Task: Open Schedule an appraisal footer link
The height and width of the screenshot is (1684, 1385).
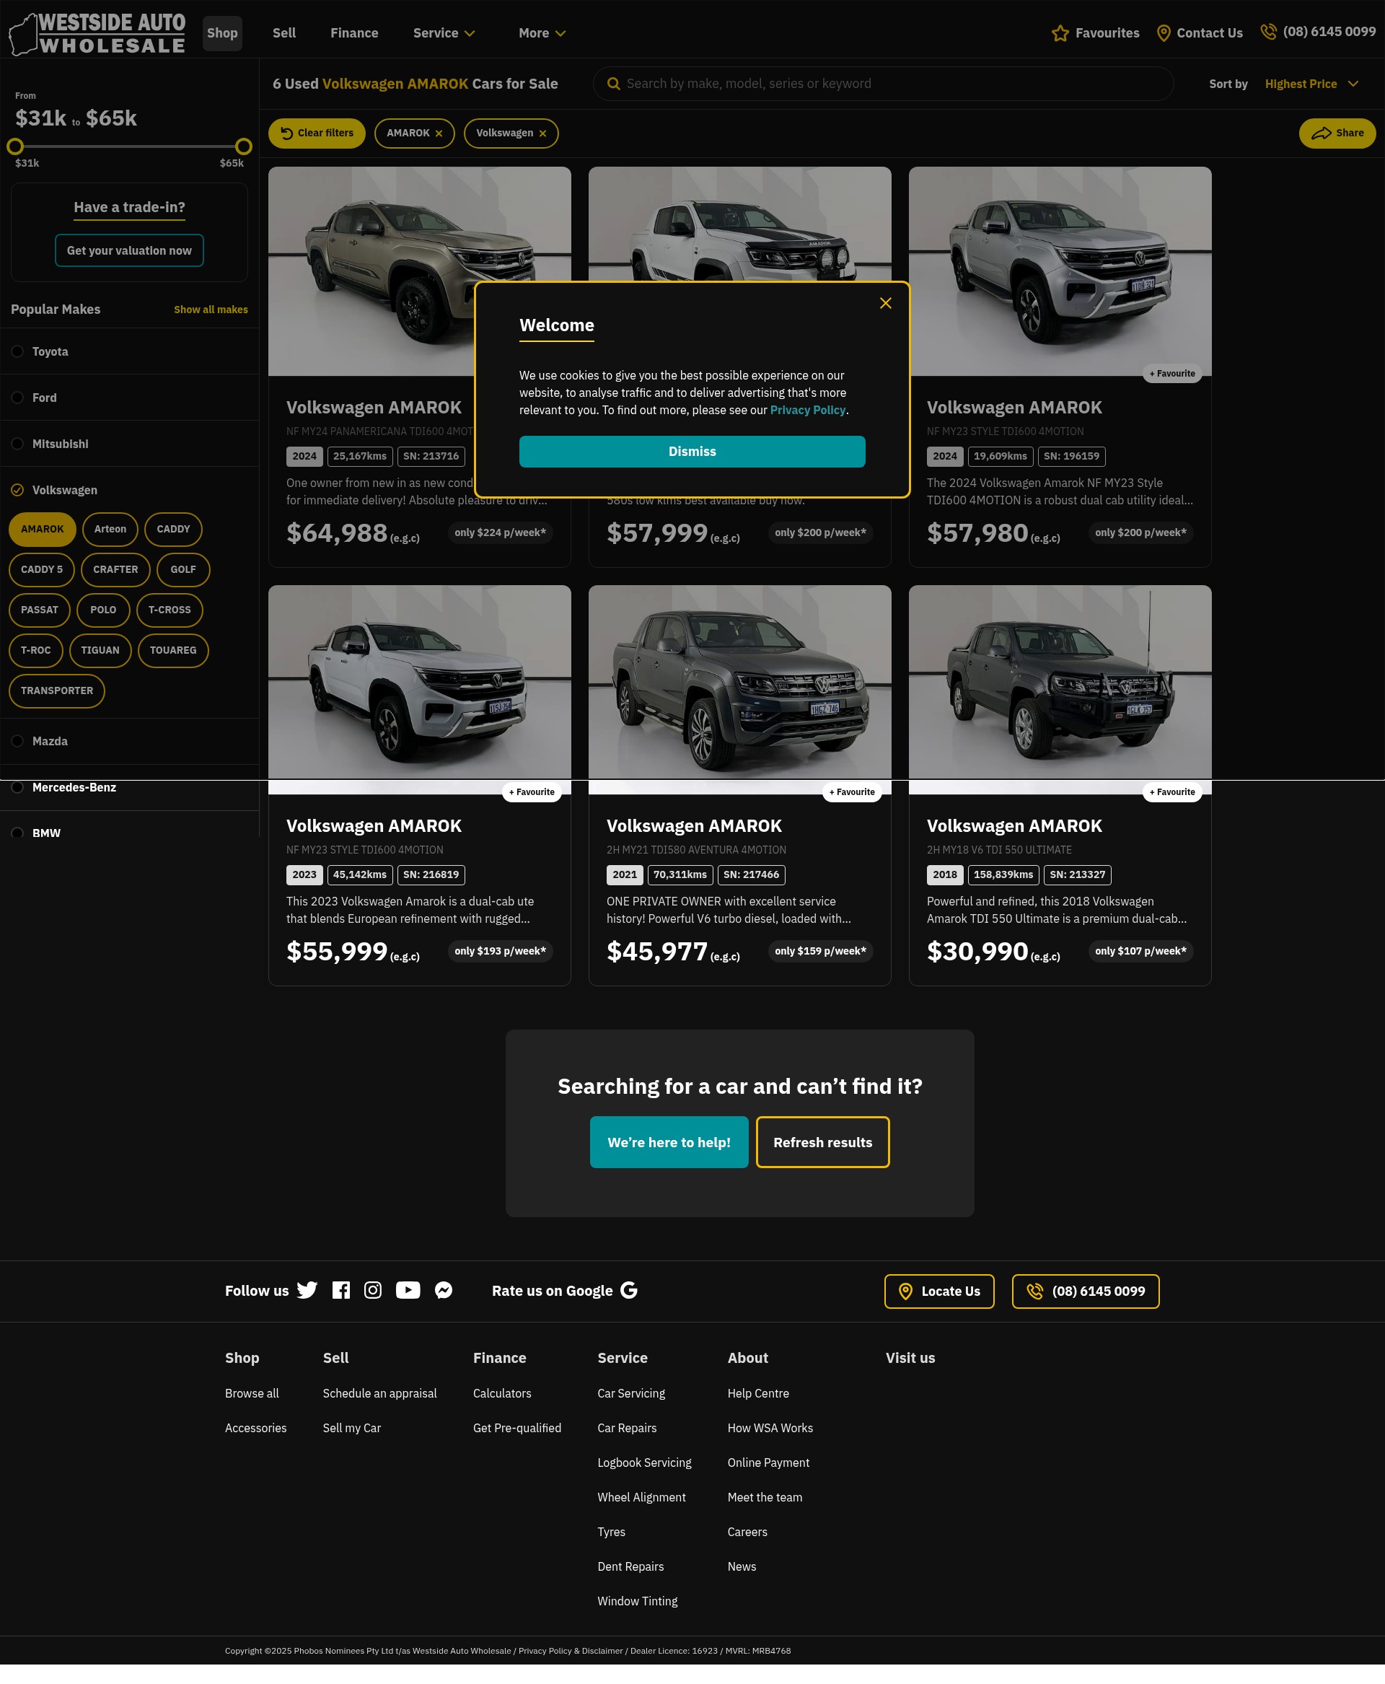Action: [x=379, y=1393]
